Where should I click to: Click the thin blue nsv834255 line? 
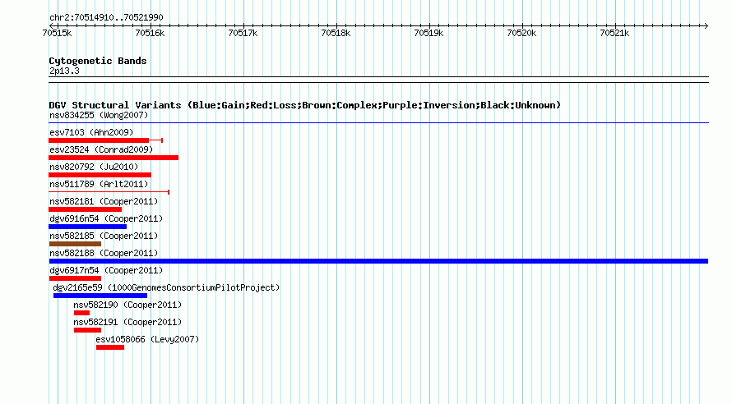[x=378, y=123]
